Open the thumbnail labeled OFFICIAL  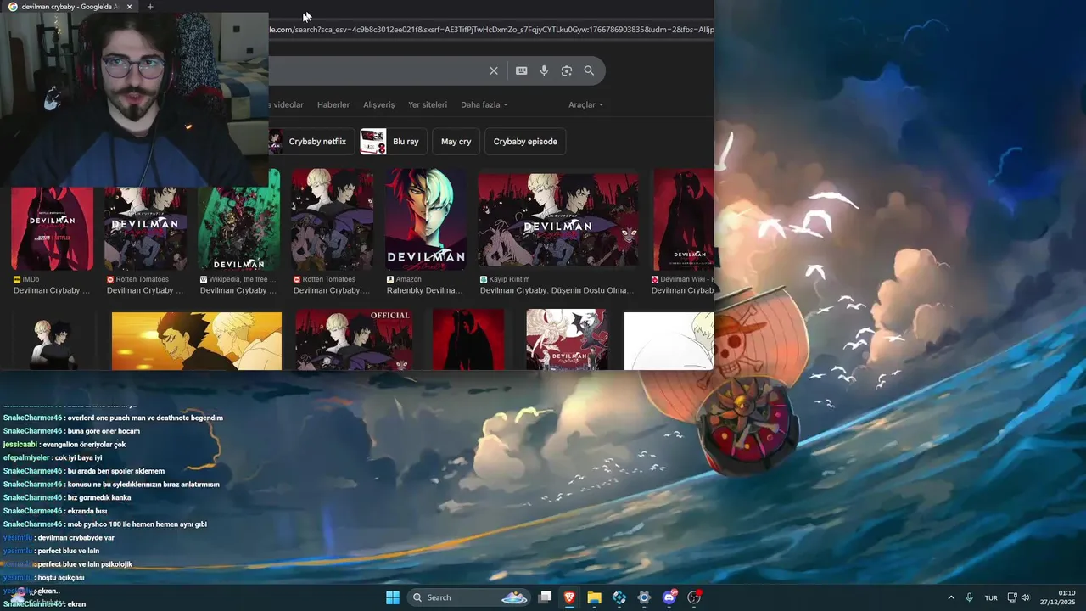354,339
